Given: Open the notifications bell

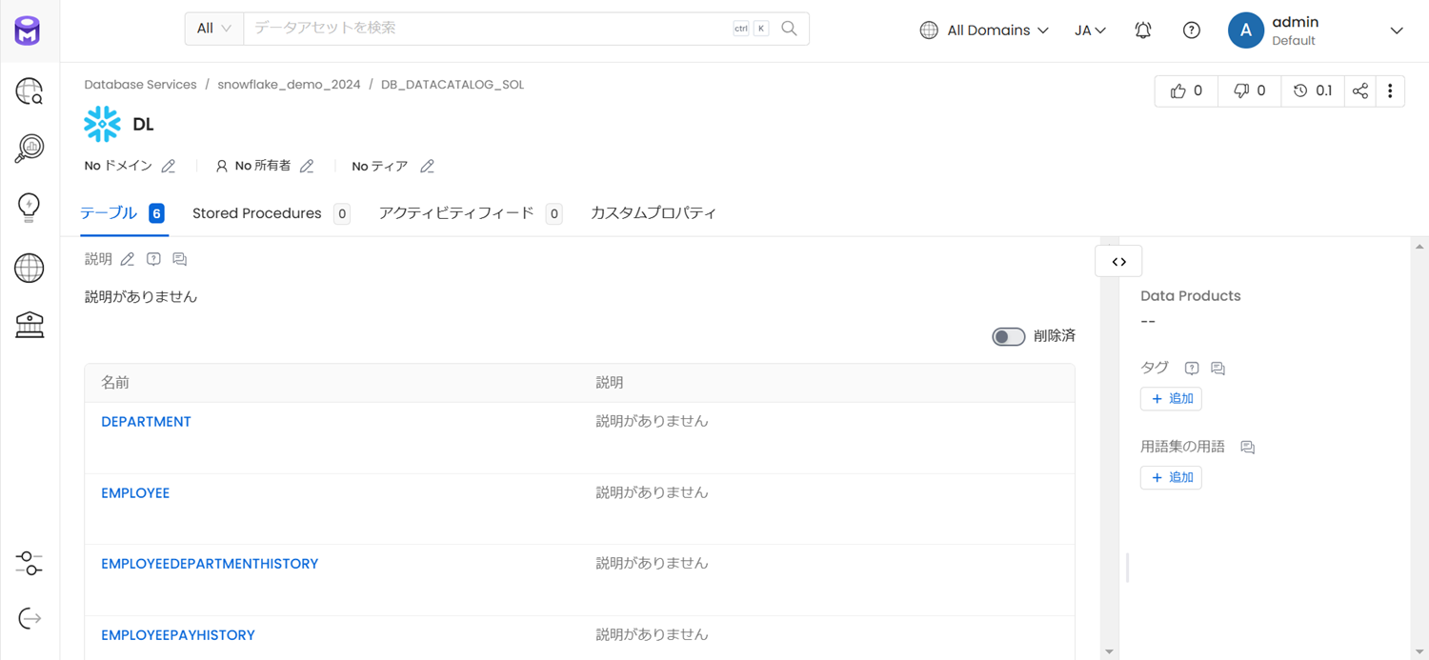Looking at the screenshot, I should point(1143,30).
